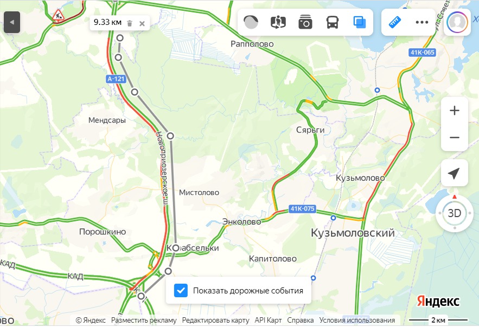Toggle 3D tilt compass control
479x327 pixels.
pos(455,213)
